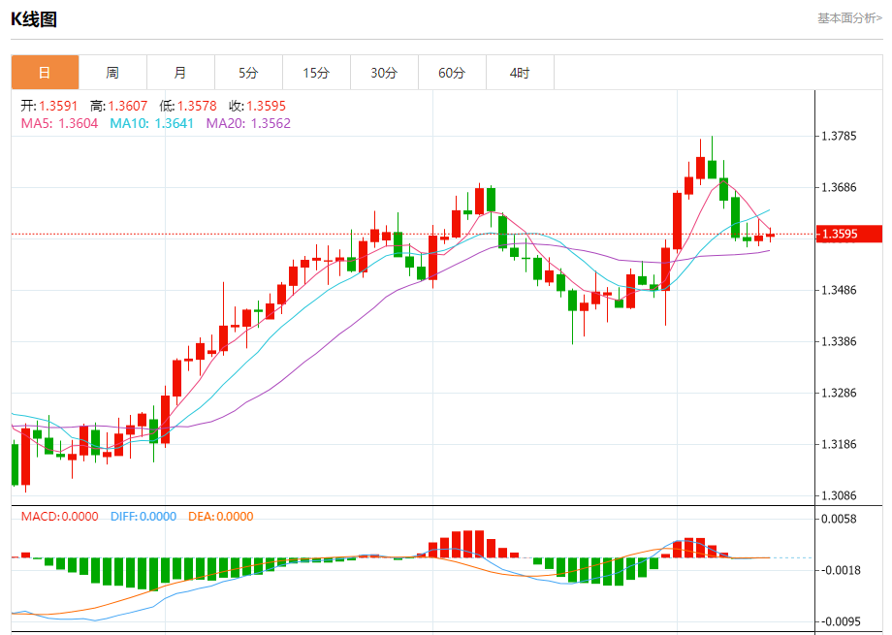Image resolution: width=892 pixels, height=635 pixels.
Task: Click the K线图 heading
Action: [x=34, y=19]
